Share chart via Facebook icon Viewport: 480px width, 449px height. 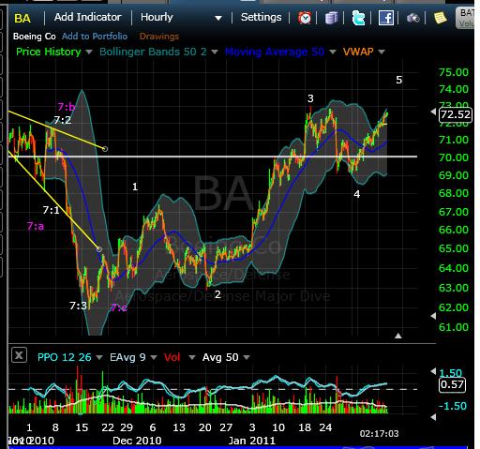click(x=385, y=18)
